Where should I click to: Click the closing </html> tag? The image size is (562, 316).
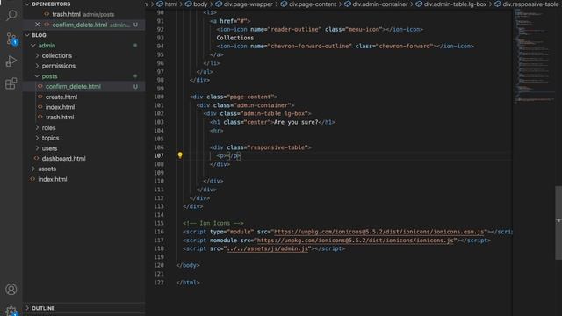188,283
